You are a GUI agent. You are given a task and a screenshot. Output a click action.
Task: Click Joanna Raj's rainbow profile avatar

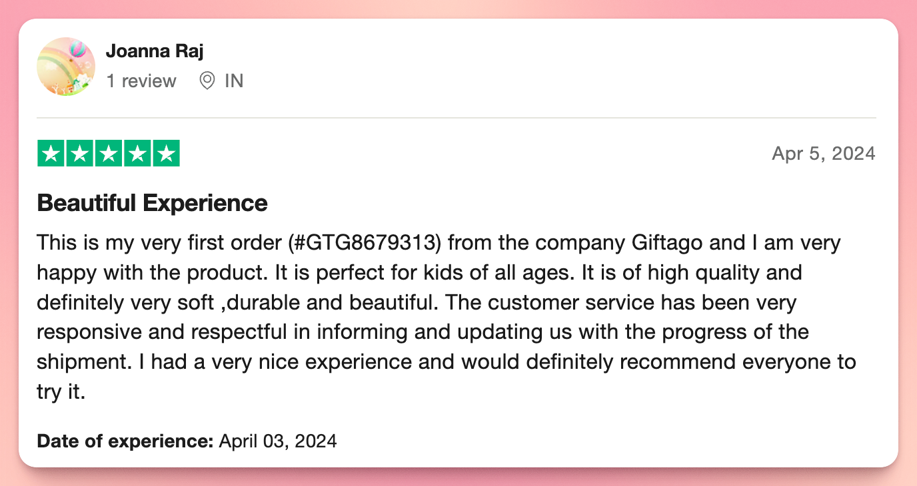(66, 67)
